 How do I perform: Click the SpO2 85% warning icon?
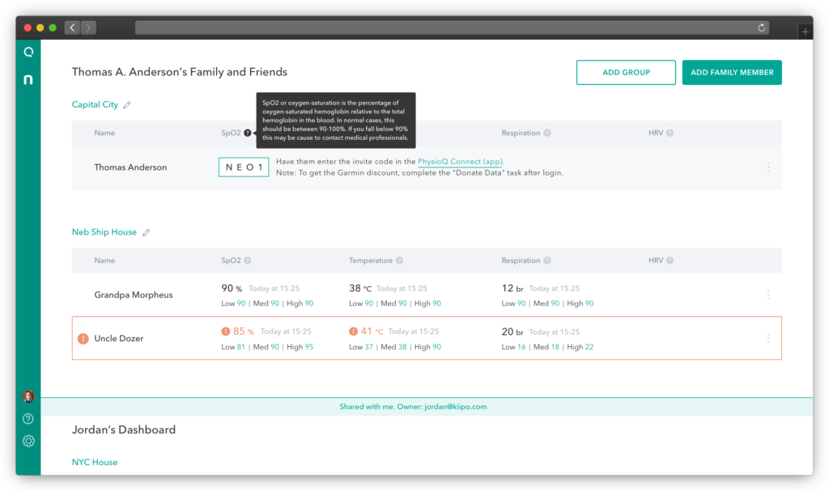tap(226, 332)
